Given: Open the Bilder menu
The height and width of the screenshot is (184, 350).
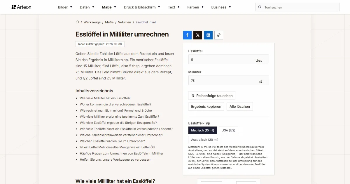Looking at the screenshot, I should coord(65,7).
